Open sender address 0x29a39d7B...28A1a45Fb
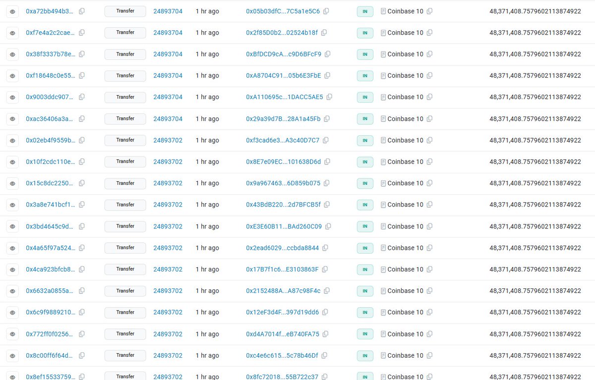The image size is (595, 380). point(283,119)
